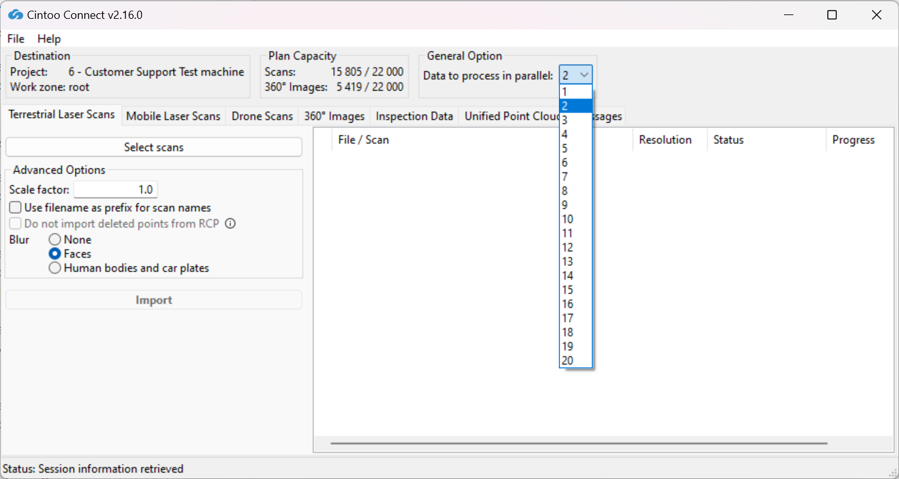
Task: Click the status bar text 'Session information retrieved'
Action: tap(111, 469)
